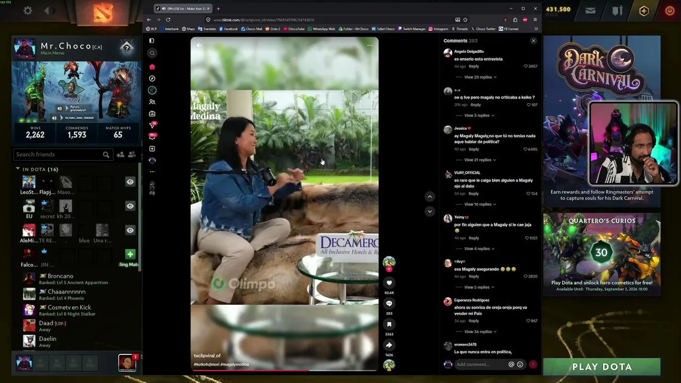Click TikTok upload plus icon

(x=152, y=148)
